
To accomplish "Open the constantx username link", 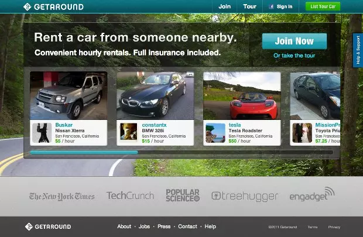I will (154, 125).
